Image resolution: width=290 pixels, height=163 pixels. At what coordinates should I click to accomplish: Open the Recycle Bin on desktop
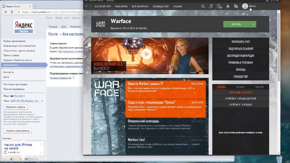(279, 159)
